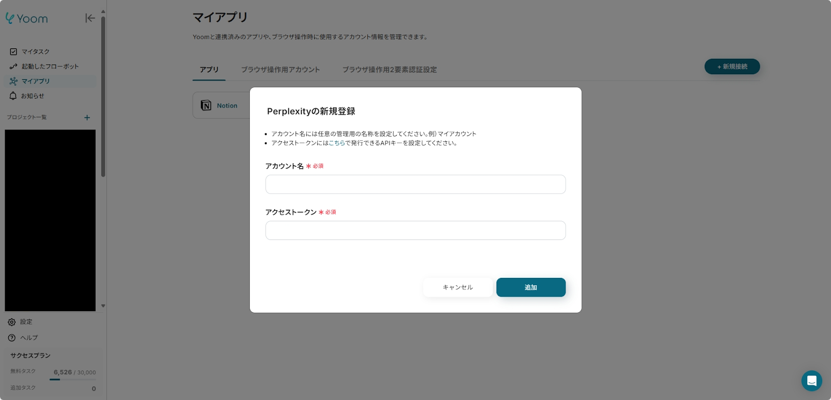
Task: Click the sidebar scroll down arrow
Action: tap(103, 306)
